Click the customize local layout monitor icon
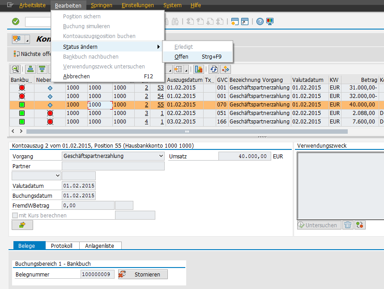This screenshot has width=384, height=289. click(270, 21)
